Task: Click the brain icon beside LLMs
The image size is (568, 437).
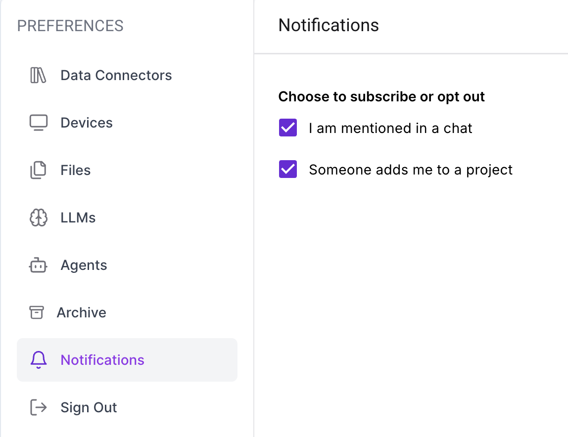Action: 38,218
